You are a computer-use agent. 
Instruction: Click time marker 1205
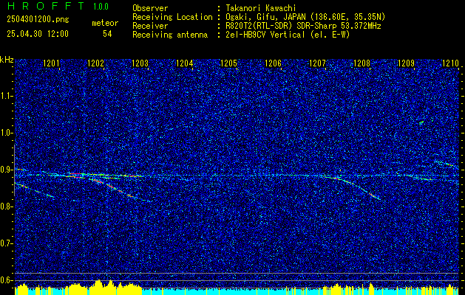tap(229, 63)
